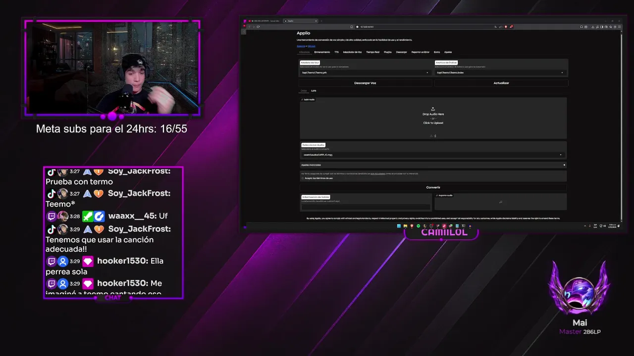Switch to the first browser tab

click(x=264, y=21)
